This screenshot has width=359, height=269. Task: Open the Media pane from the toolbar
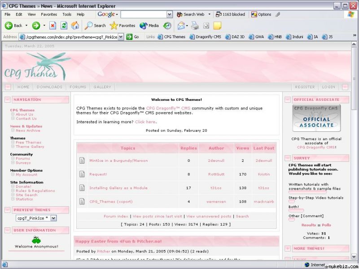(149, 26)
